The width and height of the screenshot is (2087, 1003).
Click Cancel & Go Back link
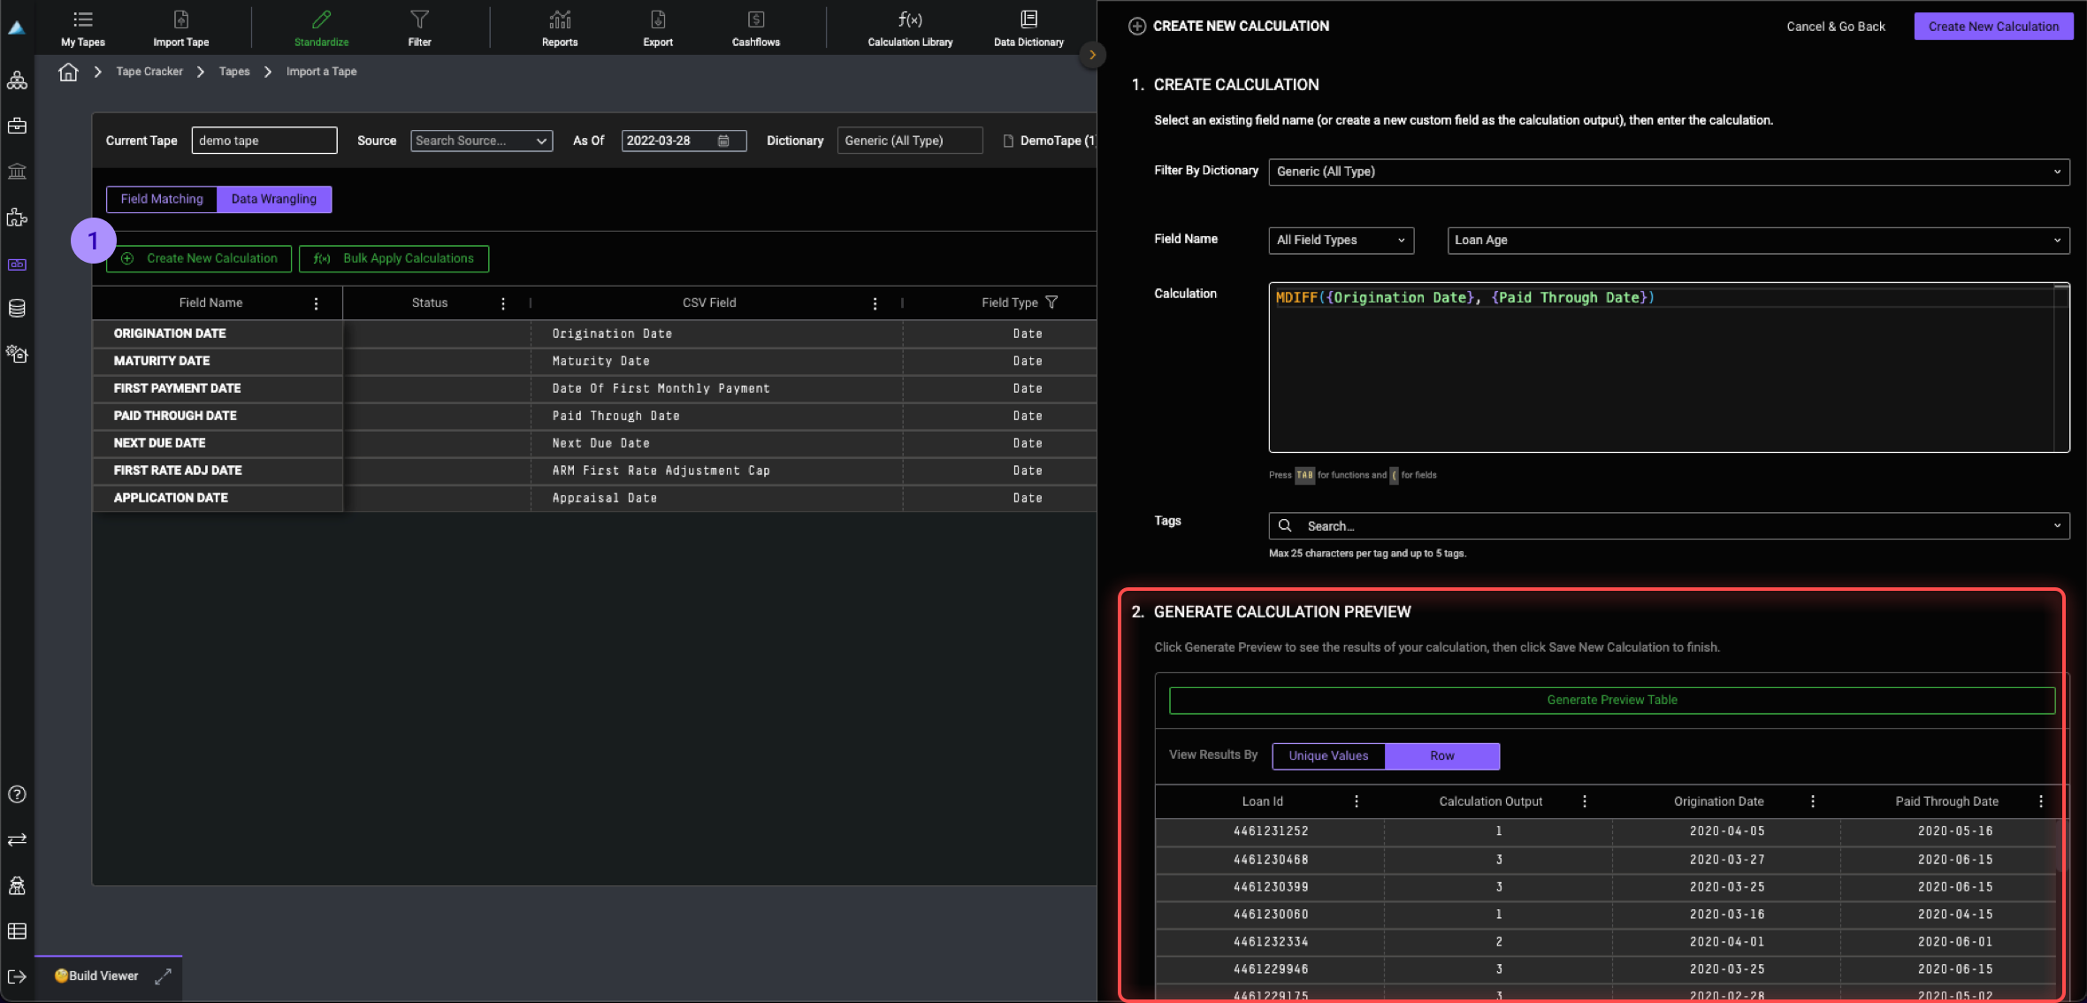(x=1835, y=27)
